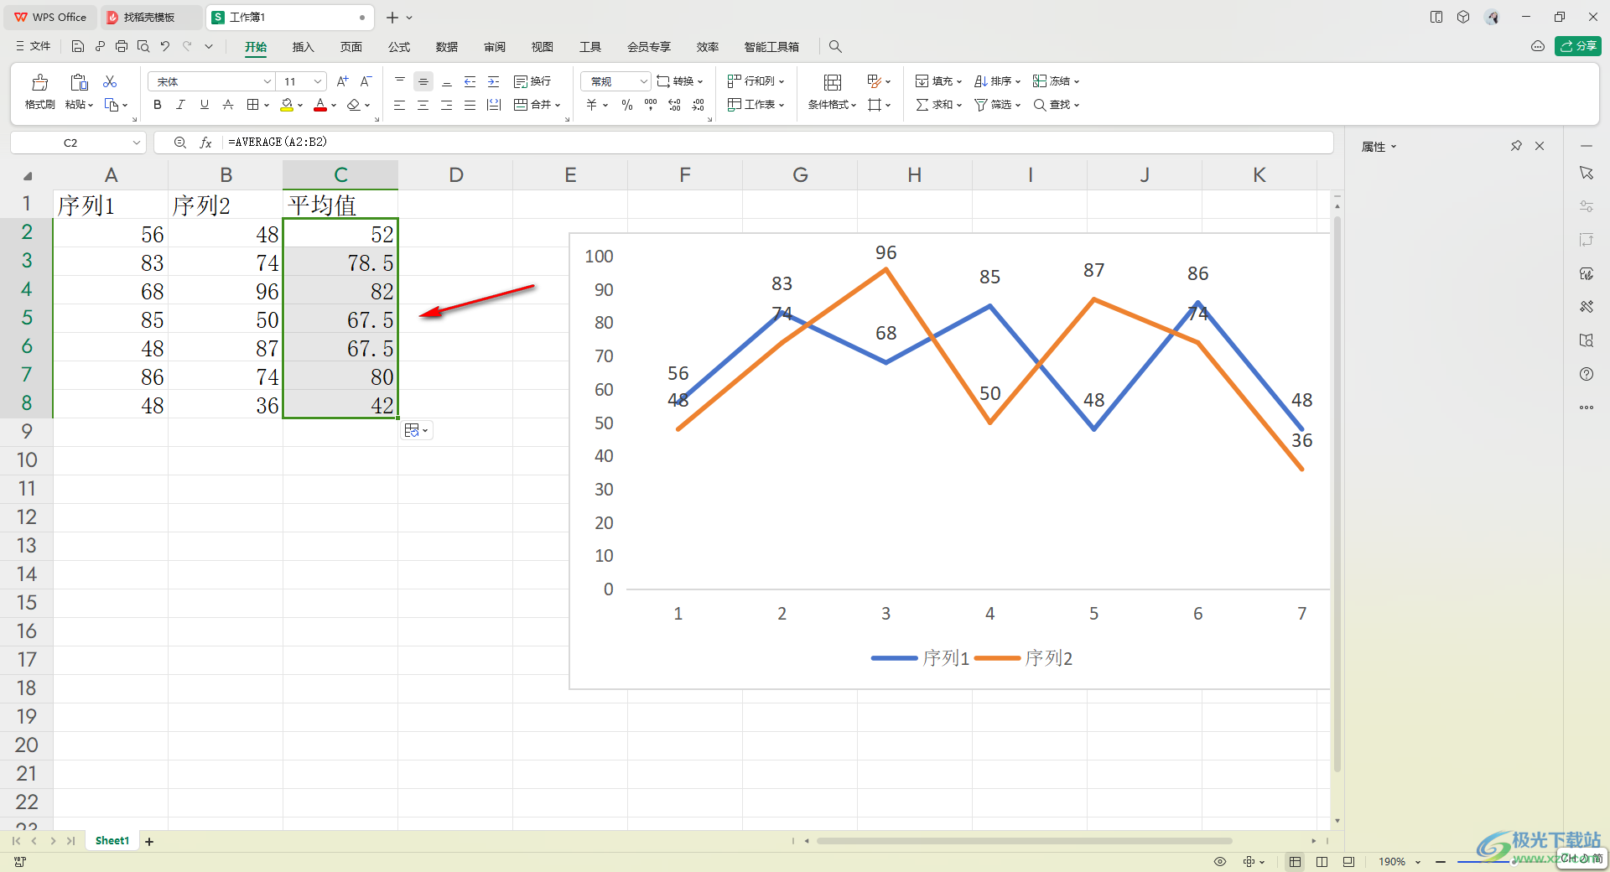Open the 文件 File menu
This screenshot has height=872, width=1610.
(34, 47)
